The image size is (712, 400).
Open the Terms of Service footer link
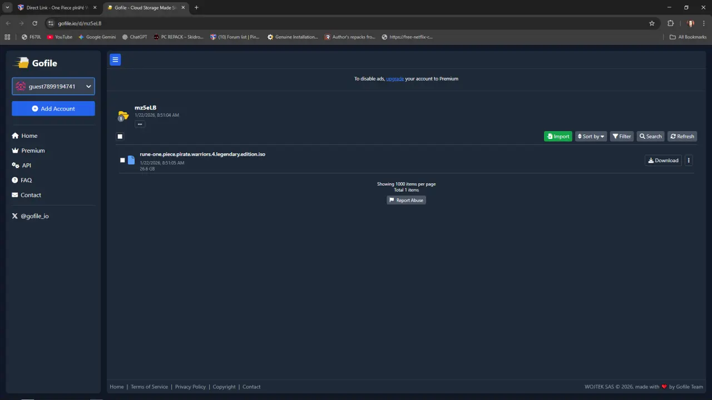point(149,387)
